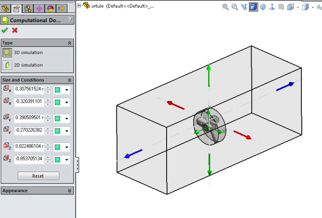Edit the X min value -0.320391101
322x218 pixels.
point(29,102)
